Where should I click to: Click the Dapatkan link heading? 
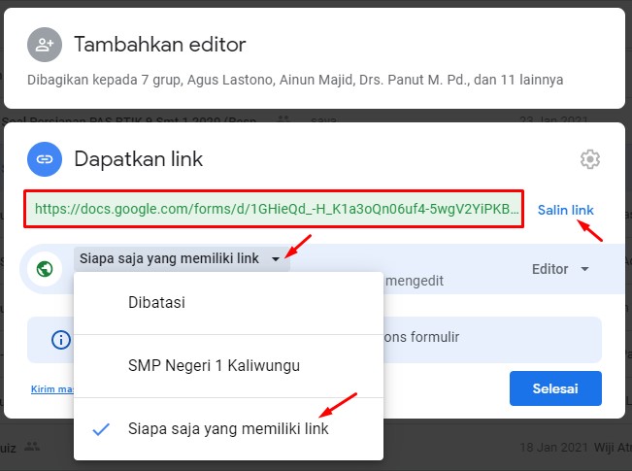click(x=138, y=159)
